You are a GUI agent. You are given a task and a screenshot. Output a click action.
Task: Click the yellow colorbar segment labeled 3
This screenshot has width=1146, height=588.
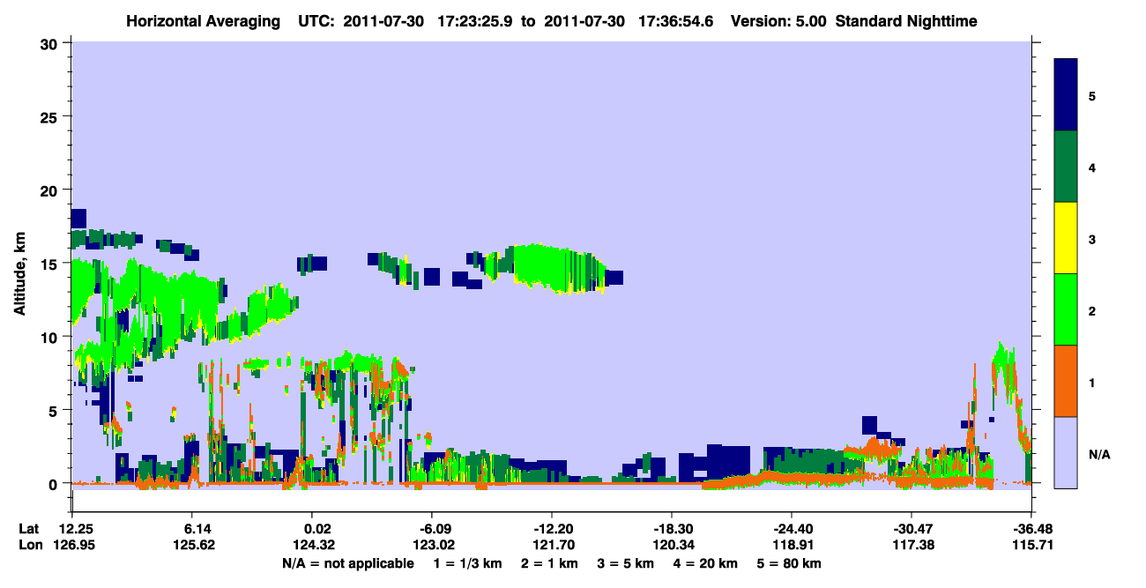tap(1066, 238)
